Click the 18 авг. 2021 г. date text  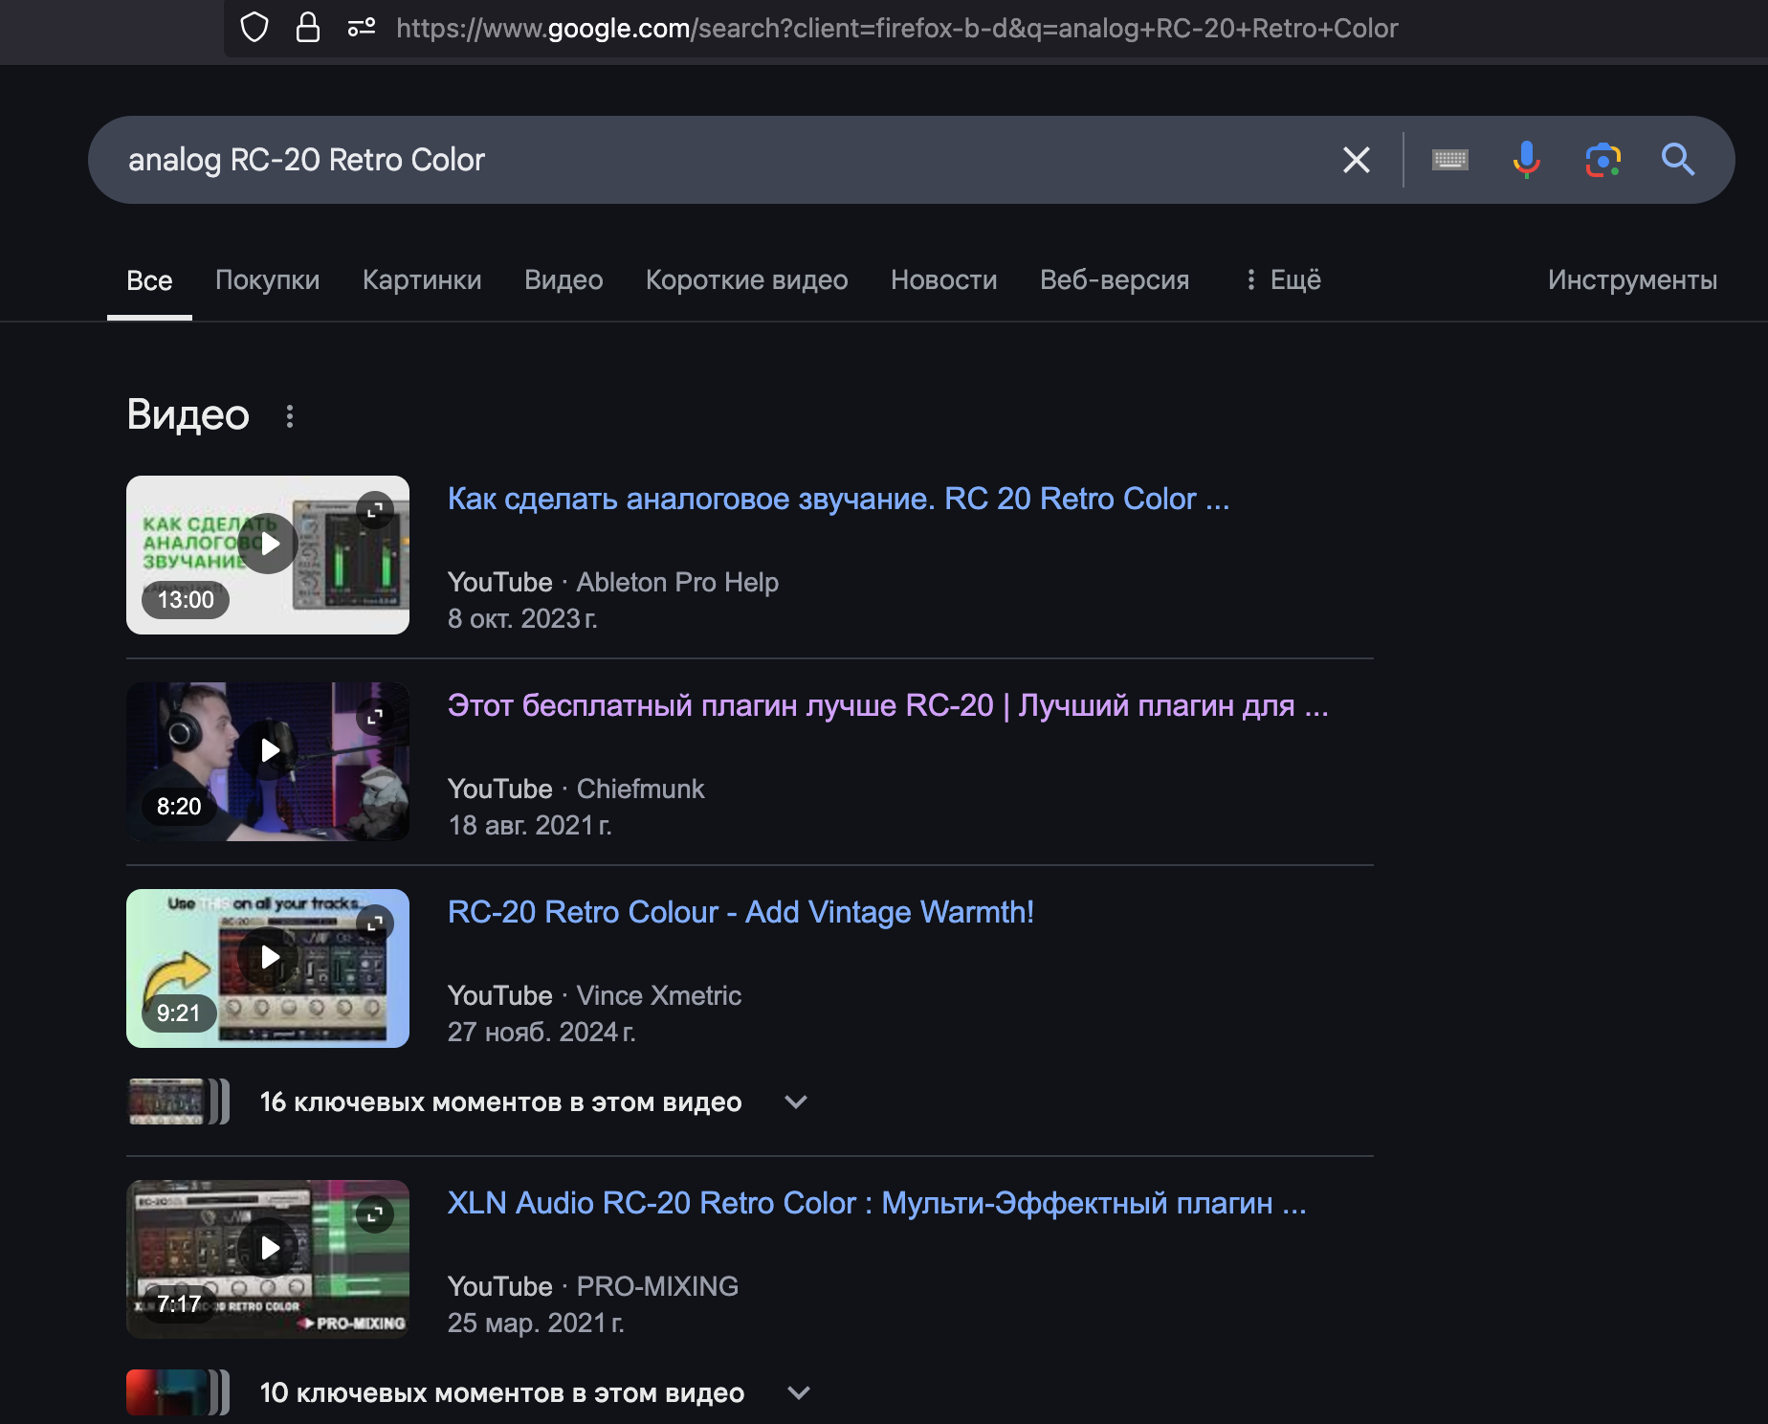530,826
